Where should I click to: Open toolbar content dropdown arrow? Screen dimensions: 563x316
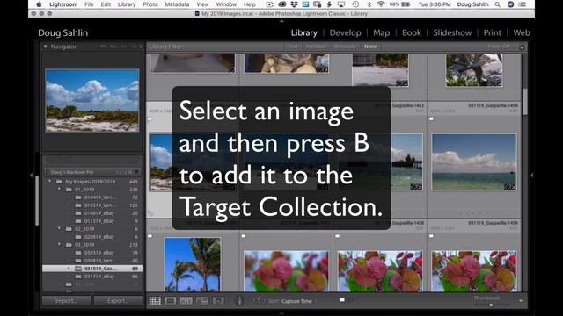(x=521, y=301)
